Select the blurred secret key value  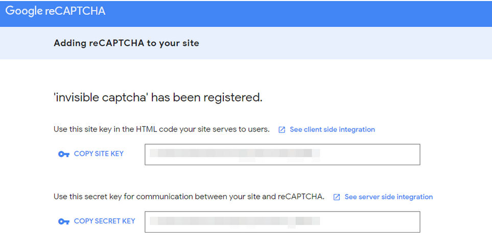tap(235, 221)
